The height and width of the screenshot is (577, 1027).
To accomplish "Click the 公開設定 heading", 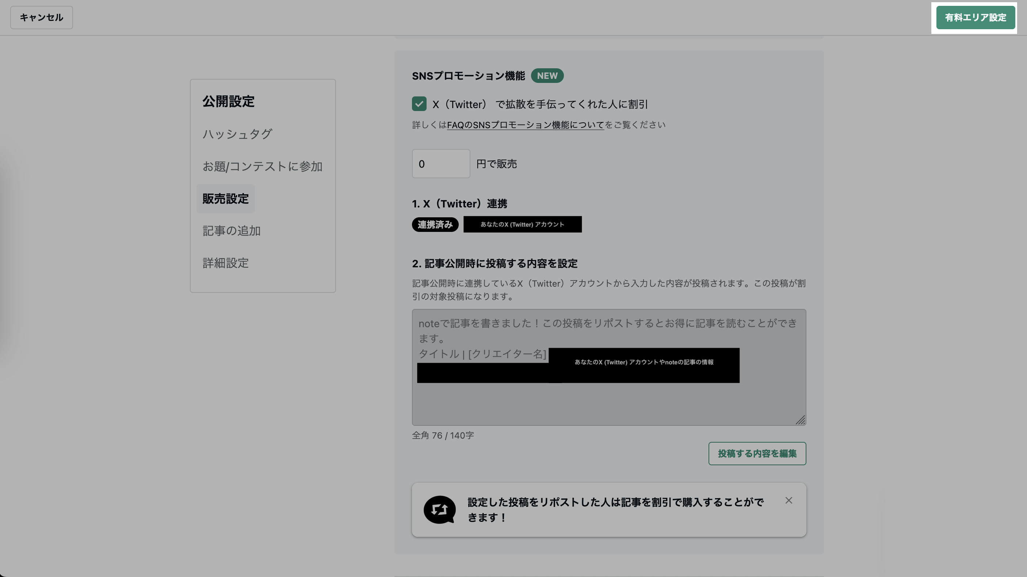I will 228,101.
